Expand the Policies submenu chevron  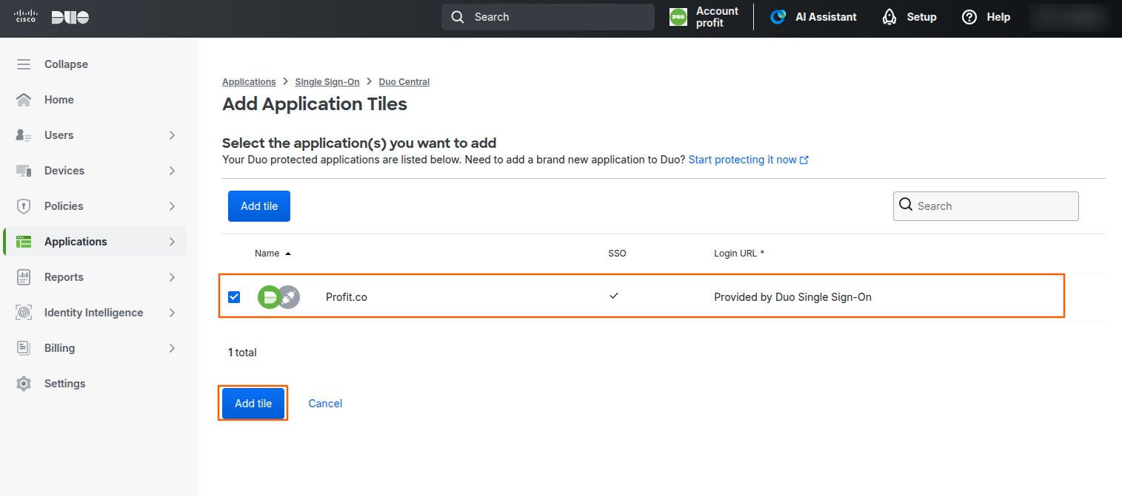pos(172,206)
